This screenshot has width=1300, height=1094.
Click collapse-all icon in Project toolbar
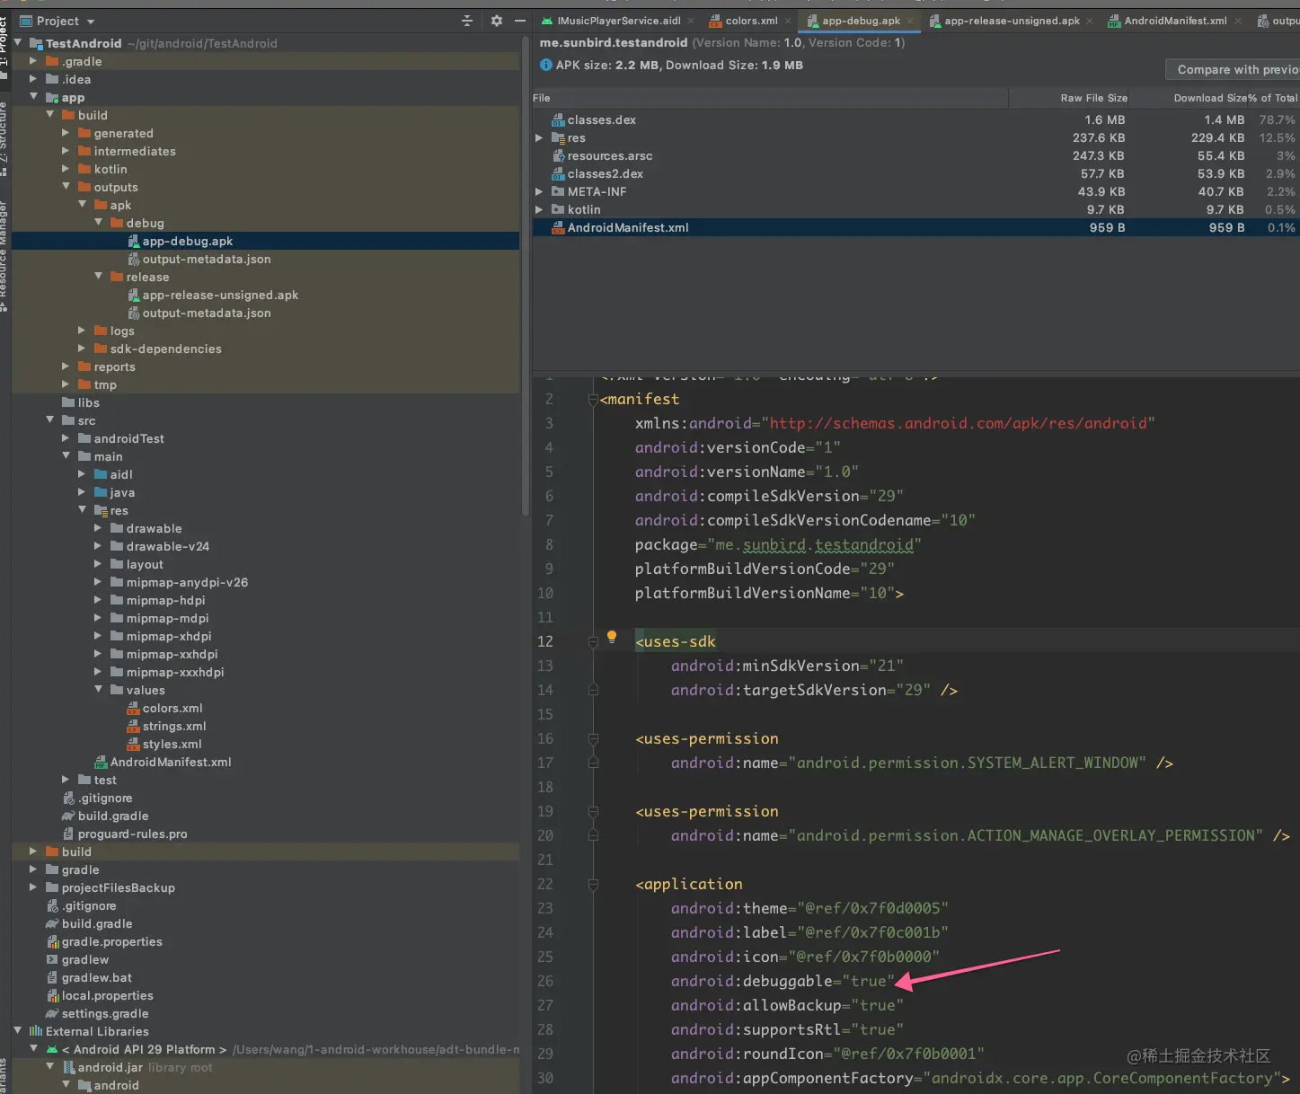pyautogui.click(x=467, y=21)
